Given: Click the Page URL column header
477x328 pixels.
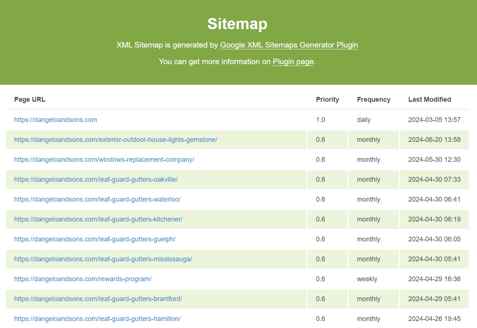Looking at the screenshot, I should [29, 99].
